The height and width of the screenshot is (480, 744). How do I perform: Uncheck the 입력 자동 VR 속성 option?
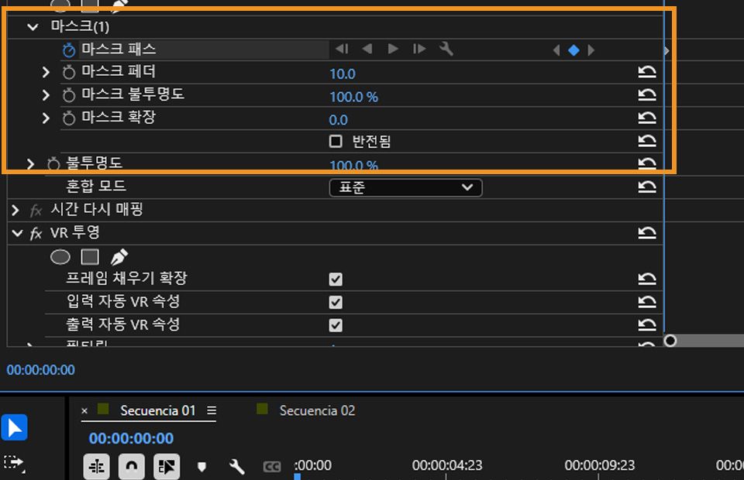click(336, 302)
